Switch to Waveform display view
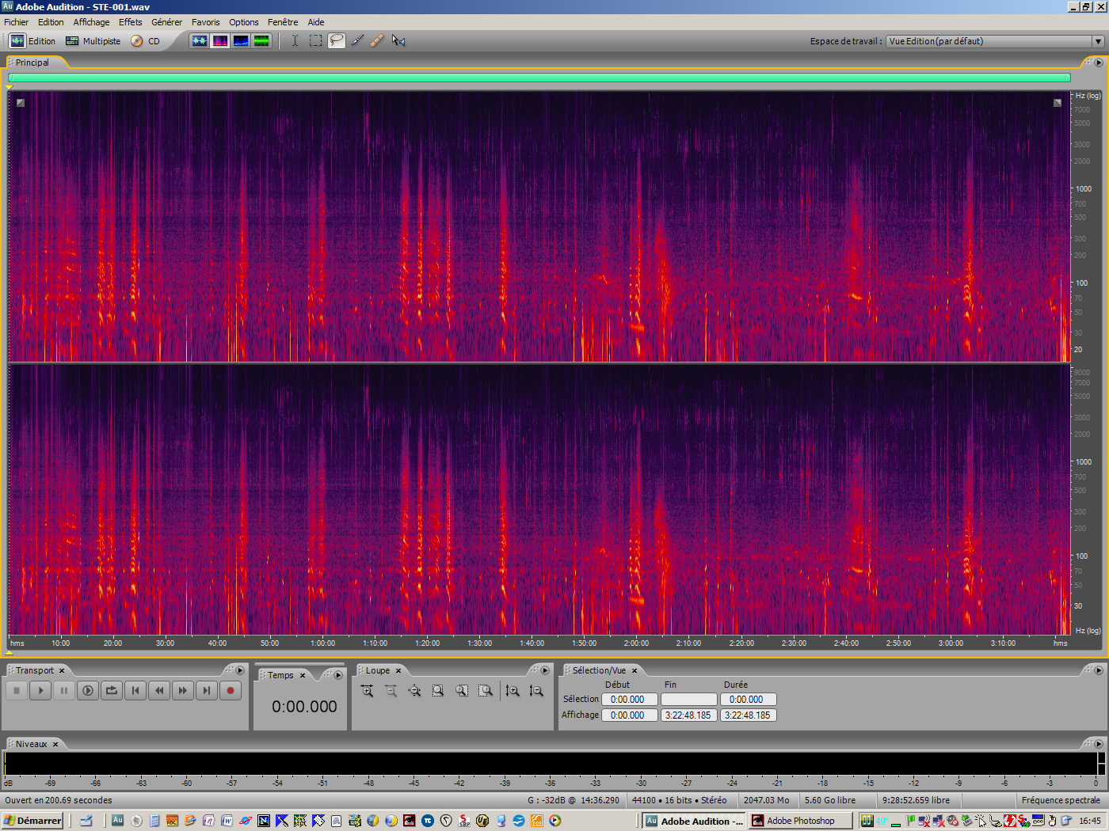 (200, 40)
